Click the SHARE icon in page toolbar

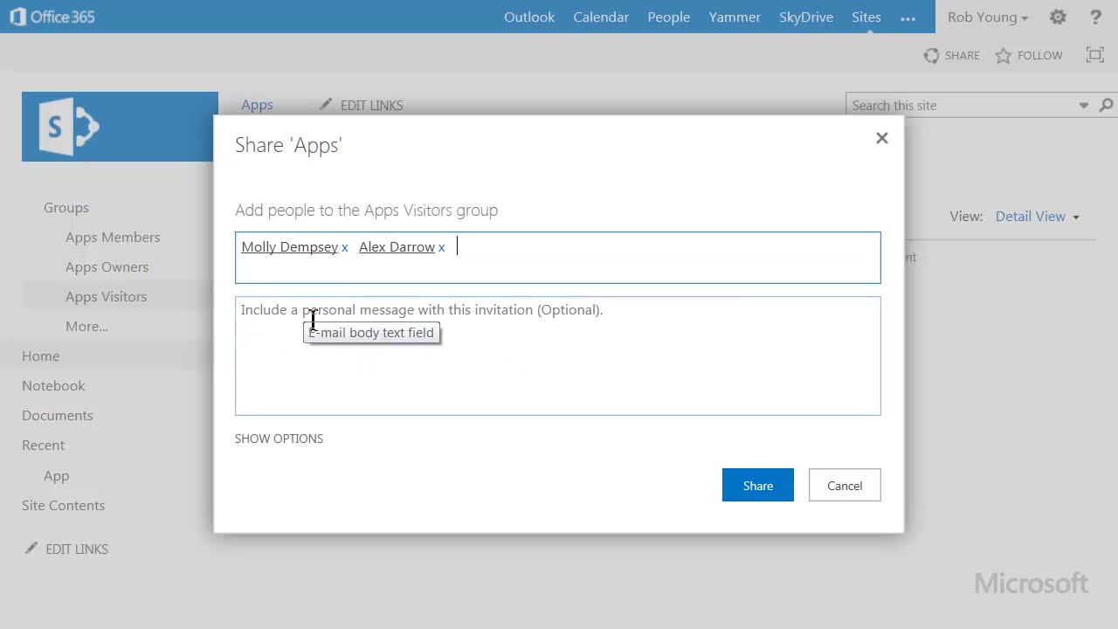[932, 55]
